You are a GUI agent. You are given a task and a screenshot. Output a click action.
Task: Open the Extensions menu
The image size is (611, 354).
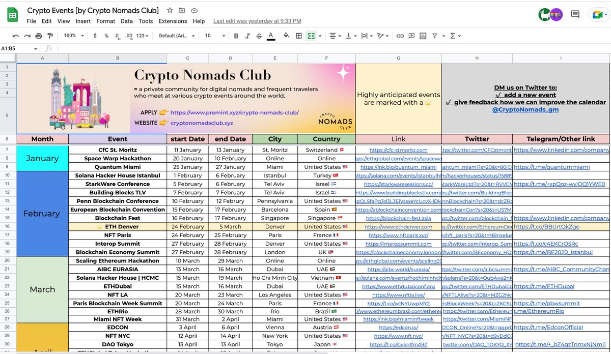[x=173, y=21]
